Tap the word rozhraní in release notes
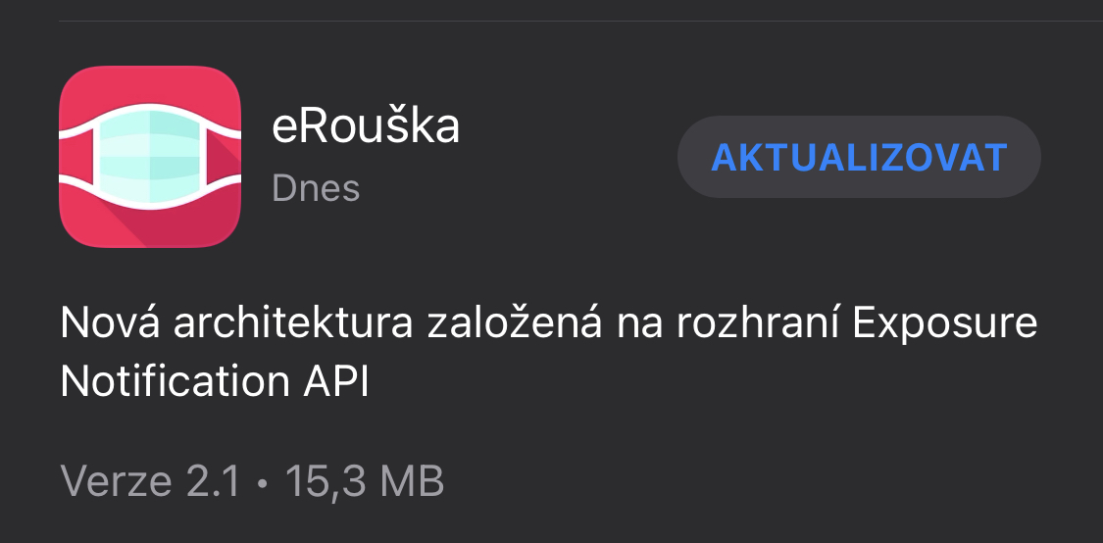Screen dimensions: 1103x543 point(758,322)
